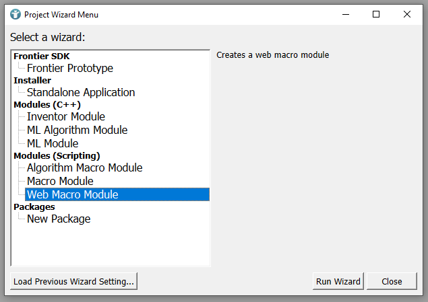Maximize the Project Wizard Menu window
Screen dimensions: 428x302
tap(376, 14)
